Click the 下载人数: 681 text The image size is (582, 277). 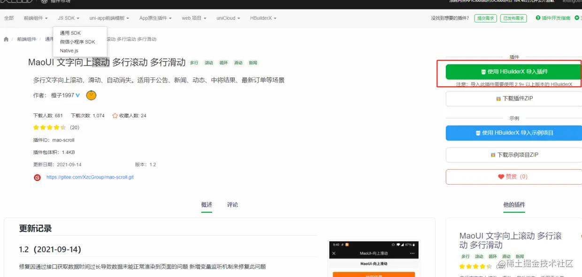point(48,116)
